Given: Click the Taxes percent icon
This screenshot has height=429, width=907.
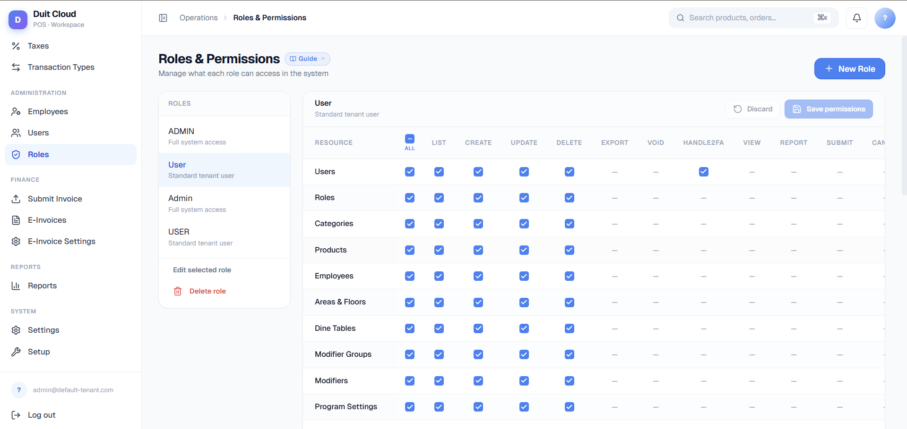Looking at the screenshot, I should [16, 46].
